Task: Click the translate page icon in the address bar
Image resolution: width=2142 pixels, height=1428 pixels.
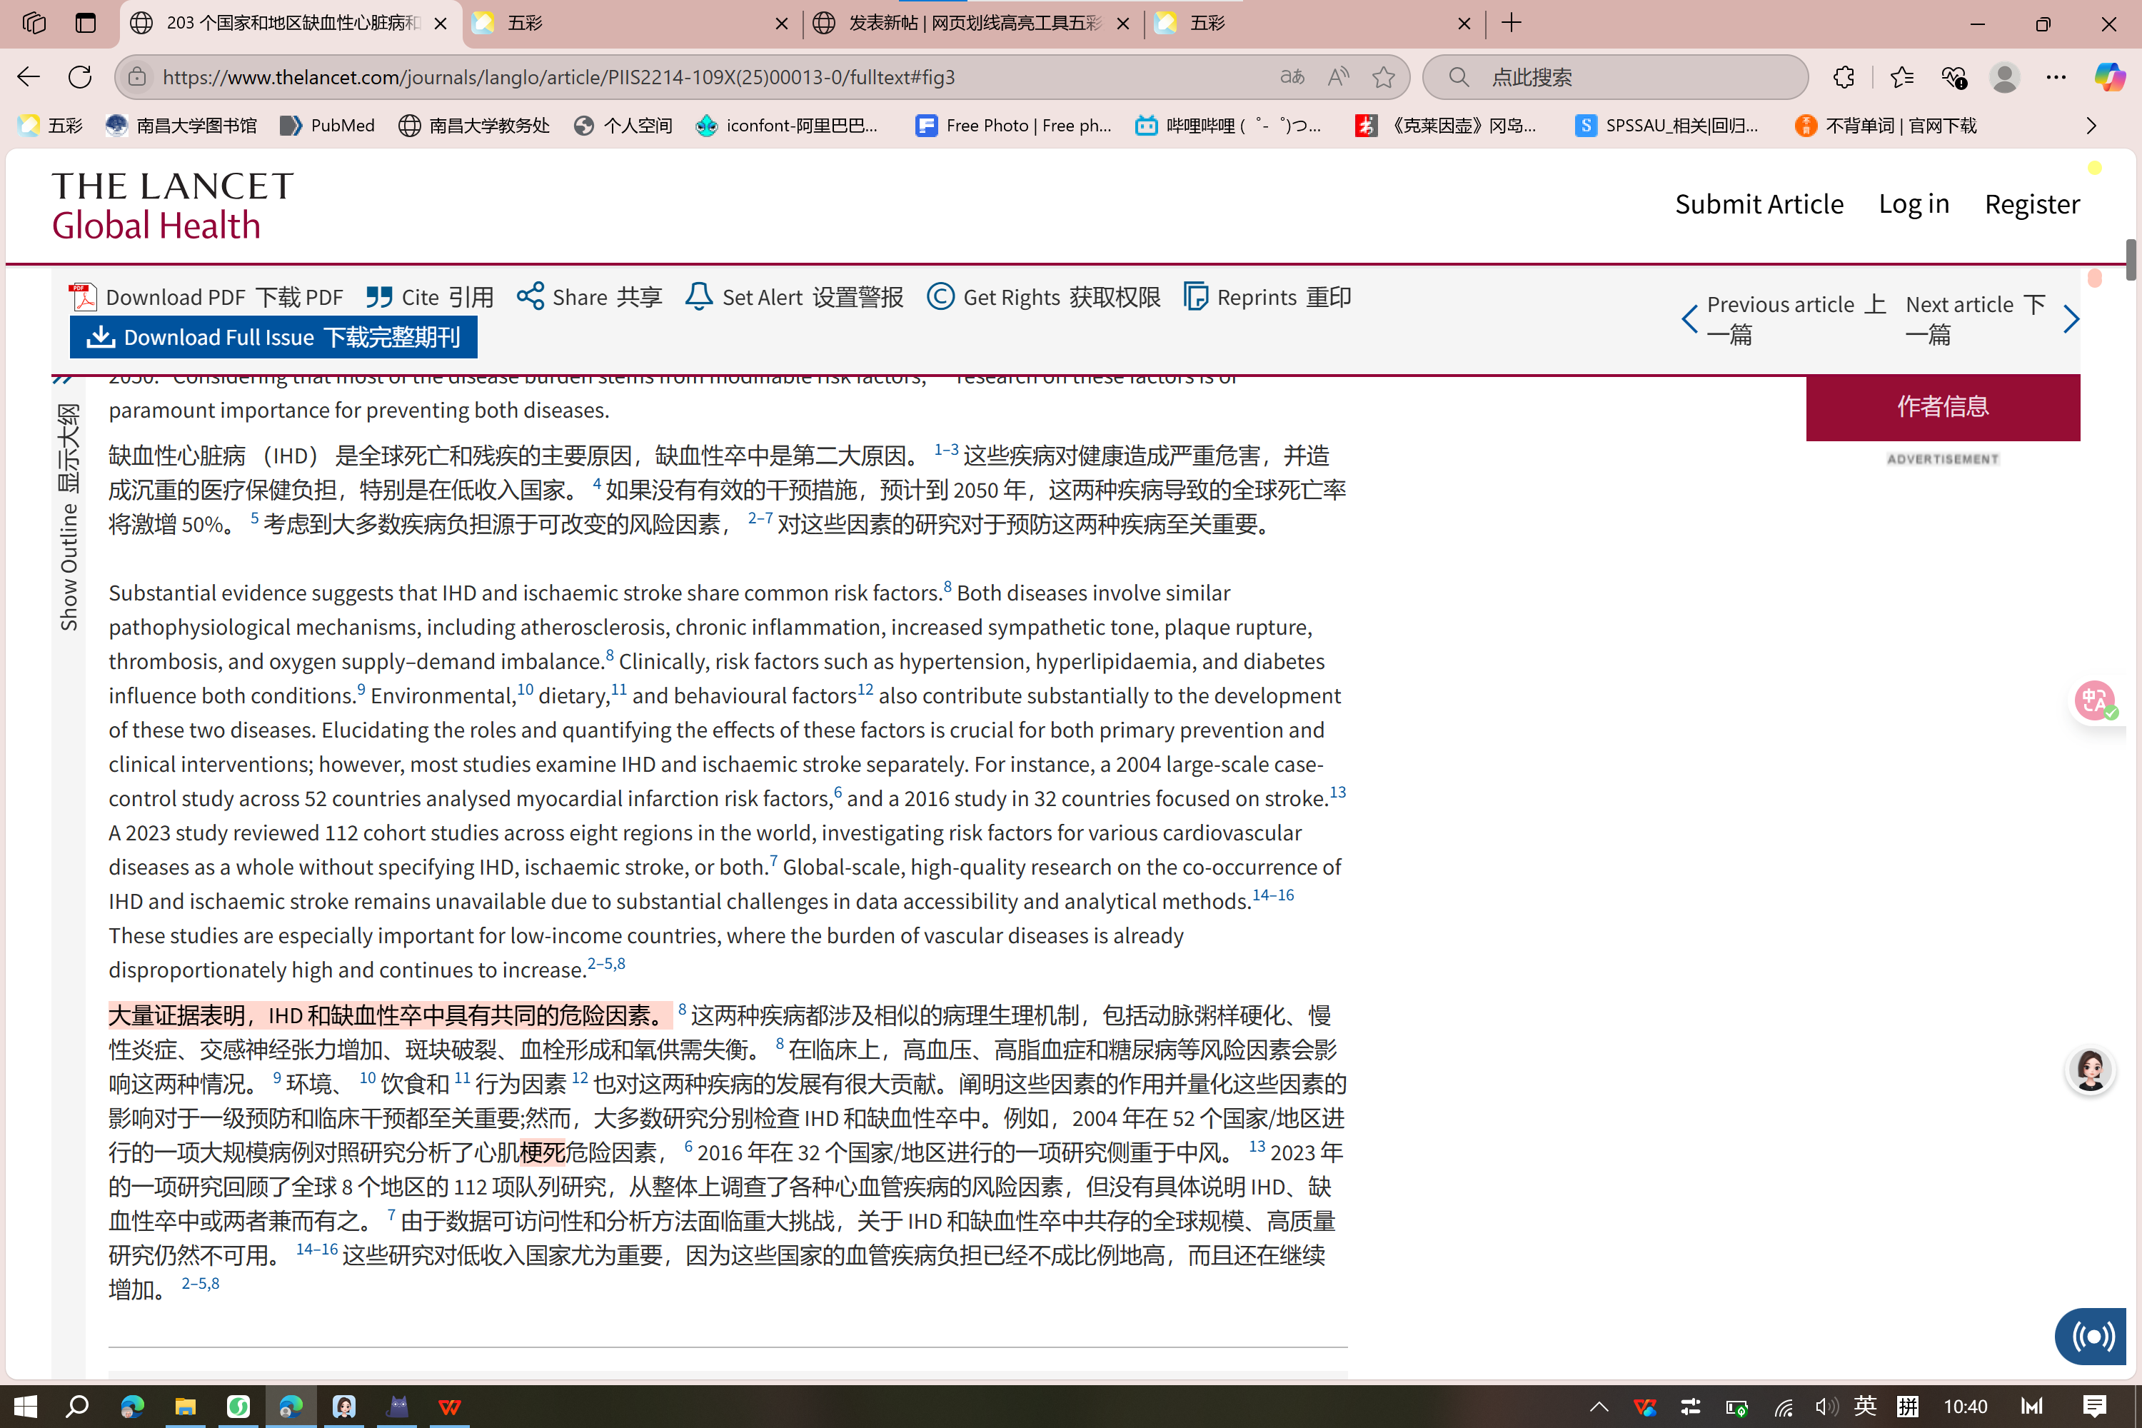Action: (x=1292, y=77)
